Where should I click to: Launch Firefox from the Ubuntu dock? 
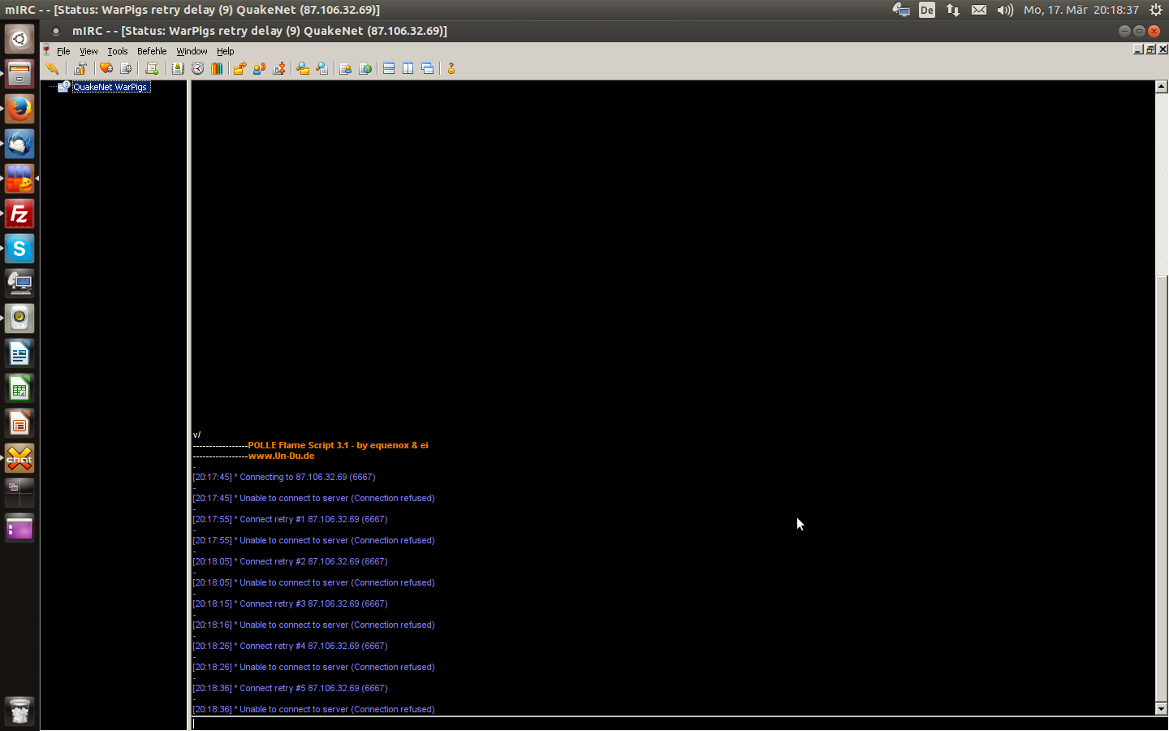click(x=19, y=109)
